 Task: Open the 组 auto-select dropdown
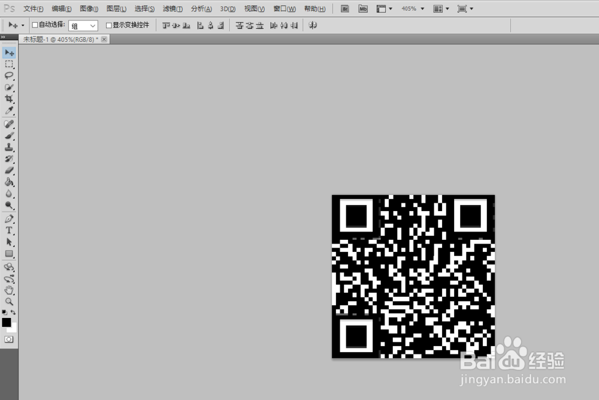pyautogui.click(x=83, y=26)
